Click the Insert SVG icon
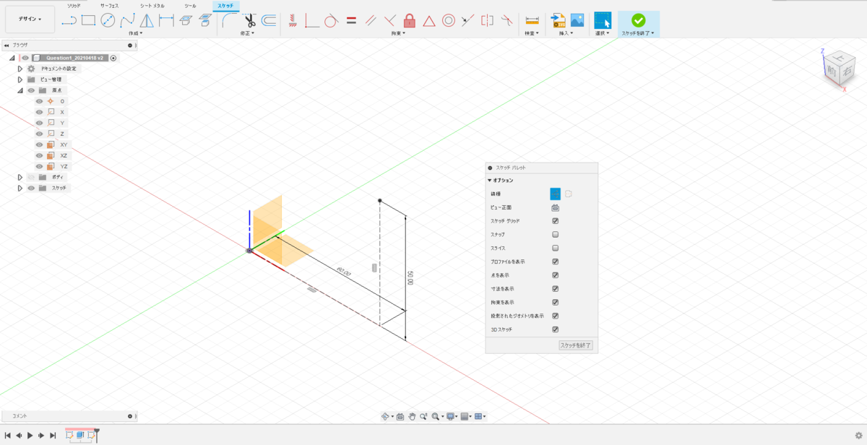This screenshot has height=445, width=867. point(558,20)
